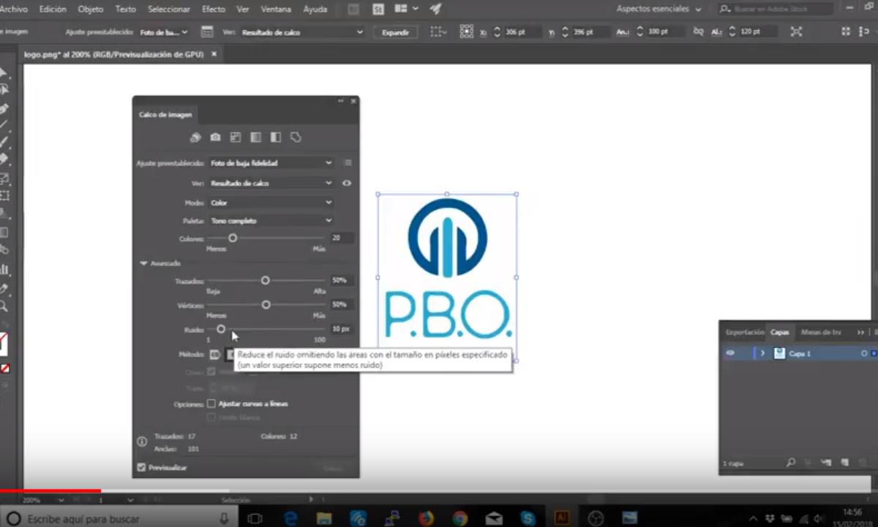The width and height of the screenshot is (878, 527).
Task: Click the Chrome taskbar icon
Action: tap(459, 518)
